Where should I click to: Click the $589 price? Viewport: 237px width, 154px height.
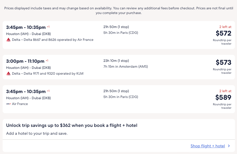click(x=223, y=97)
